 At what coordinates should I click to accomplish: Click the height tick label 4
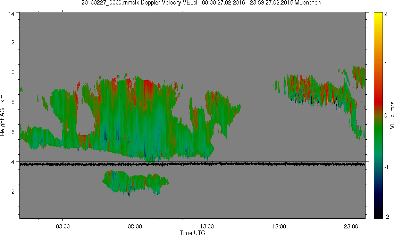[12, 162]
